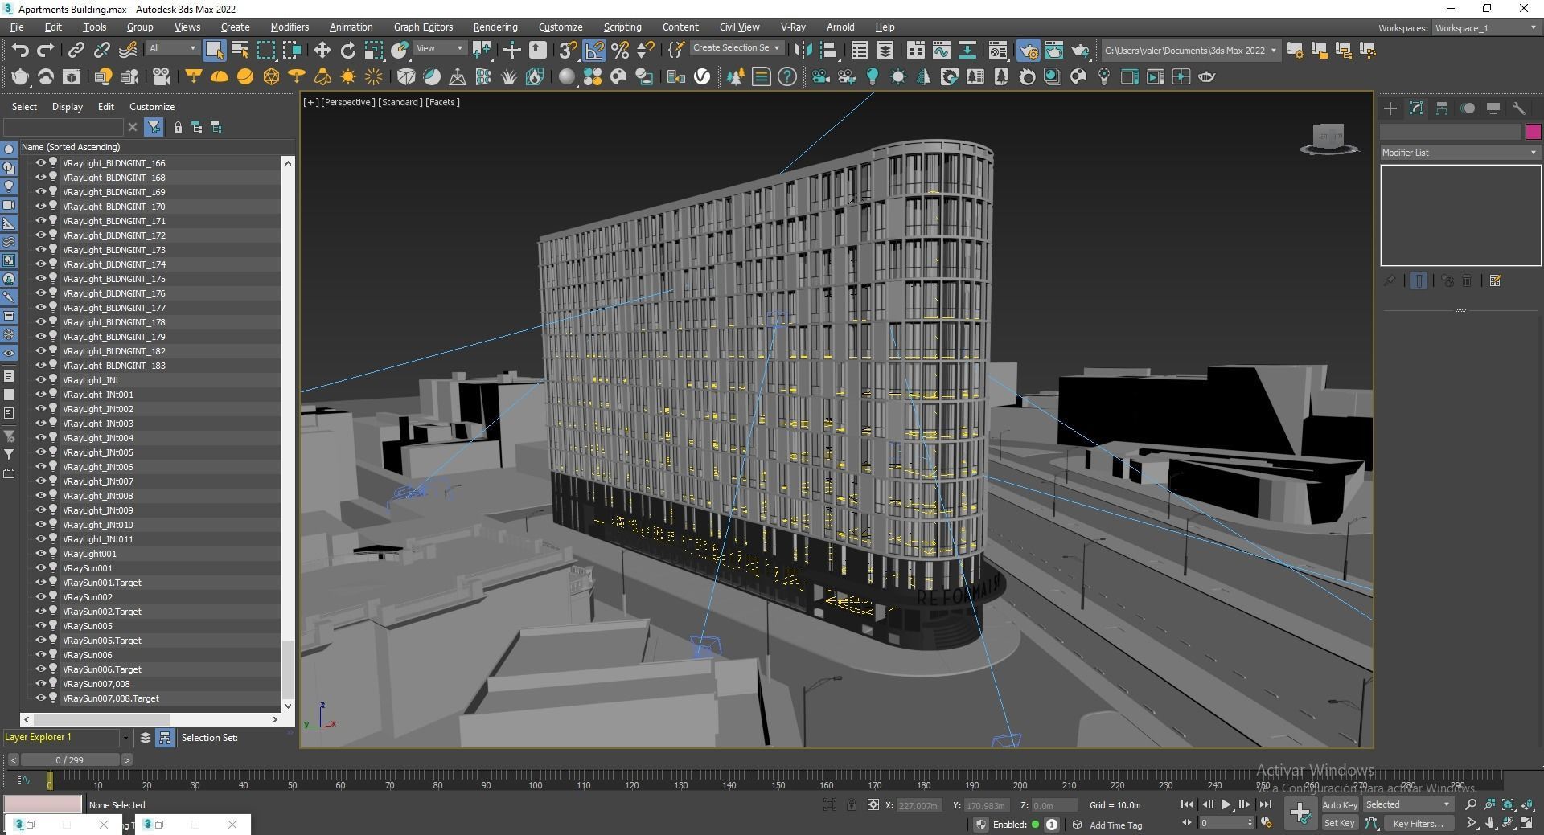Open the help question-mark icon
Viewport: 1544px width, 835px height.
(787, 76)
